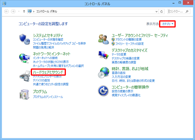The width and height of the screenshot is (195, 140).
Task: Click the Network and Internet globe icon
Action: pyautogui.click(x=25, y=58)
